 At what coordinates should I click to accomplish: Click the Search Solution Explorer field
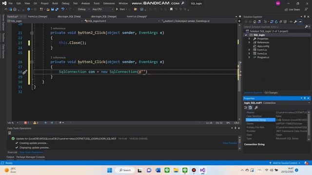274,27
